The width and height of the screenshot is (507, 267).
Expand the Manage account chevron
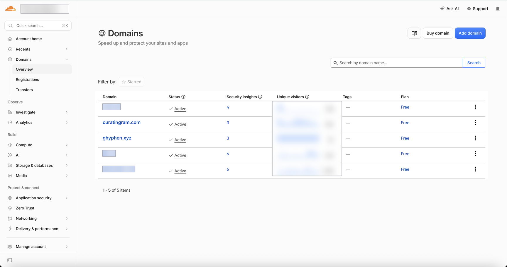pos(67,246)
